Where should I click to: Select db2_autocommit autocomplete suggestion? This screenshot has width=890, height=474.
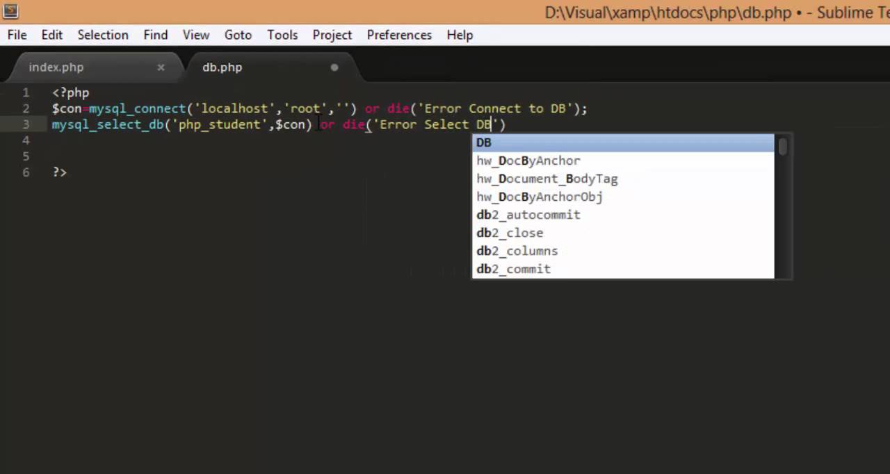tap(623, 215)
